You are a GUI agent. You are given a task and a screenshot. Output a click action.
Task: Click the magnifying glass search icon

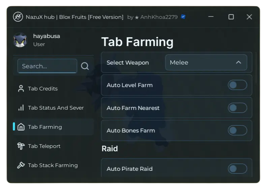[x=85, y=66]
